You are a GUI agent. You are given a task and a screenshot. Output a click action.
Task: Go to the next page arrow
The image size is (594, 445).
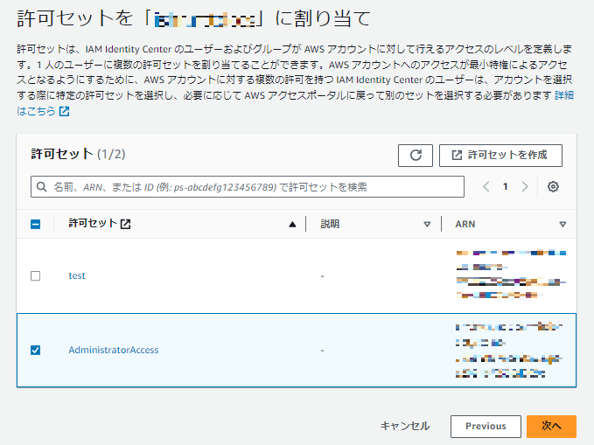[525, 187]
